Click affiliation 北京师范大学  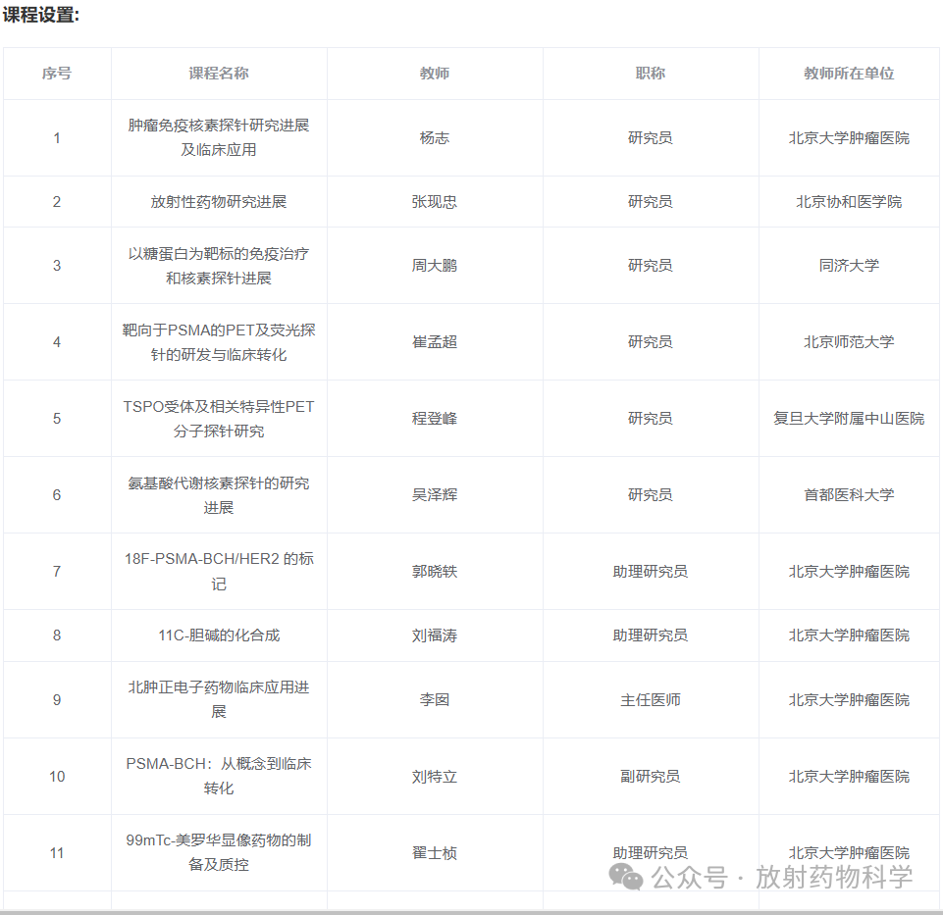[x=849, y=342]
